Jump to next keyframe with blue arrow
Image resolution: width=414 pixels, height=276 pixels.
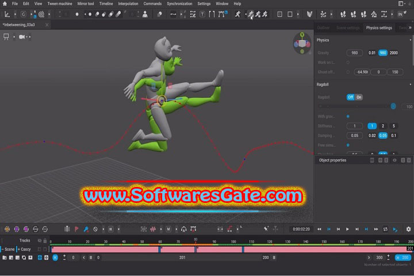(x=366, y=229)
